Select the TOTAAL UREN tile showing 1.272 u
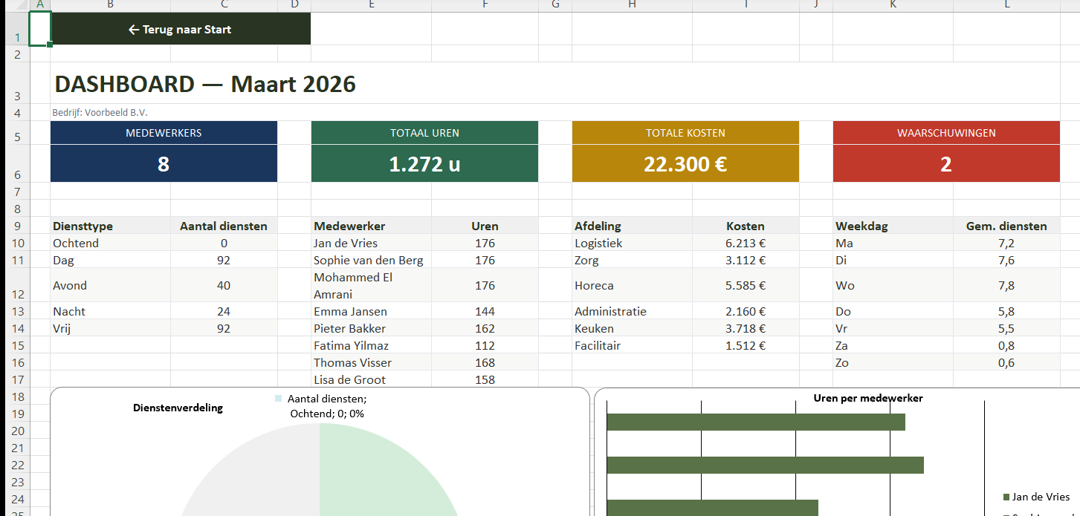 (x=424, y=162)
